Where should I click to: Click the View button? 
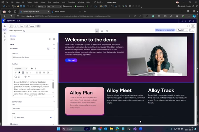(x=21, y=26)
